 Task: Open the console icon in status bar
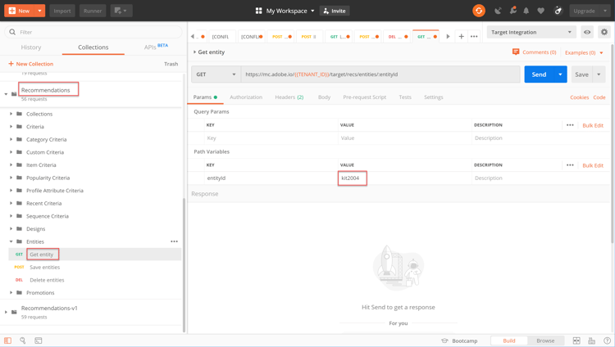pyautogui.click(x=38, y=340)
